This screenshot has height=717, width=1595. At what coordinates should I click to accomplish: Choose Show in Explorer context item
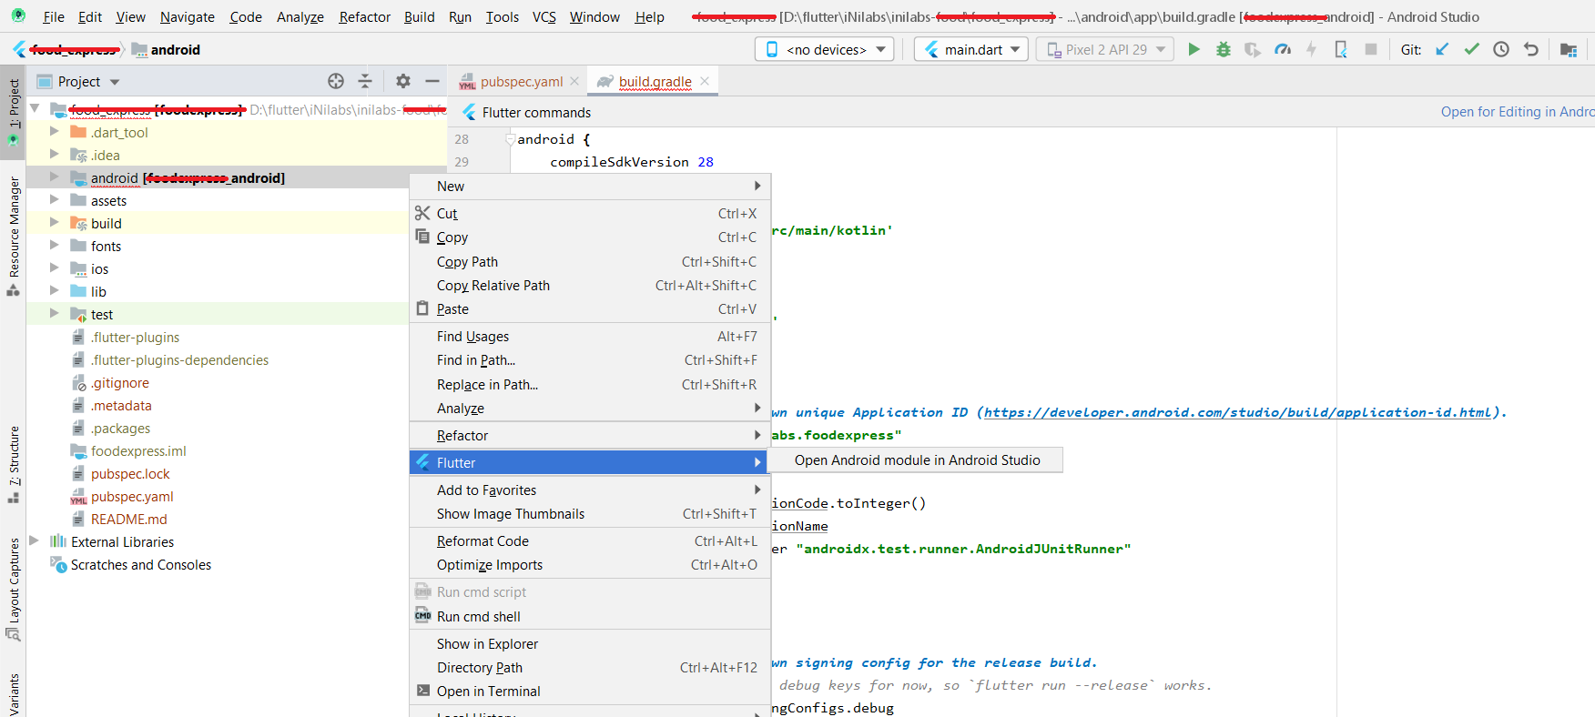click(x=589, y=643)
